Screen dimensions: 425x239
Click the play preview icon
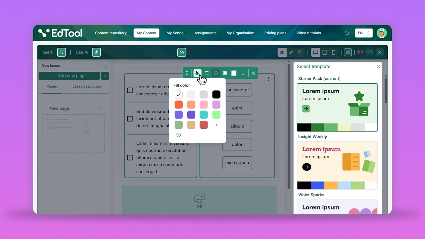tap(300, 52)
